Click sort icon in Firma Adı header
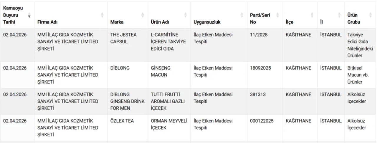 [102, 15]
